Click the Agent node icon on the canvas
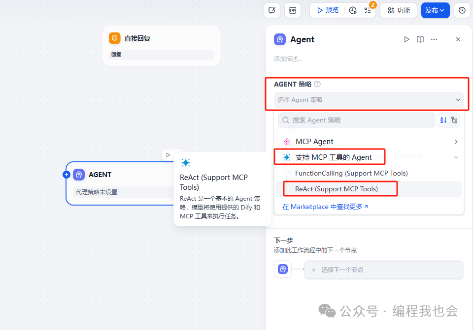The height and width of the screenshot is (330, 473). [x=79, y=174]
